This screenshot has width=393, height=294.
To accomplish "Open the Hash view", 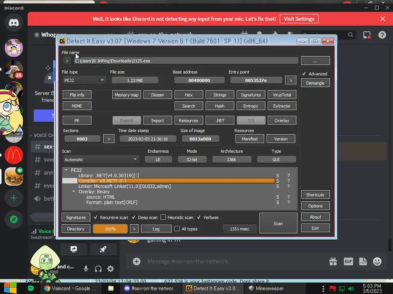I will [x=220, y=106].
